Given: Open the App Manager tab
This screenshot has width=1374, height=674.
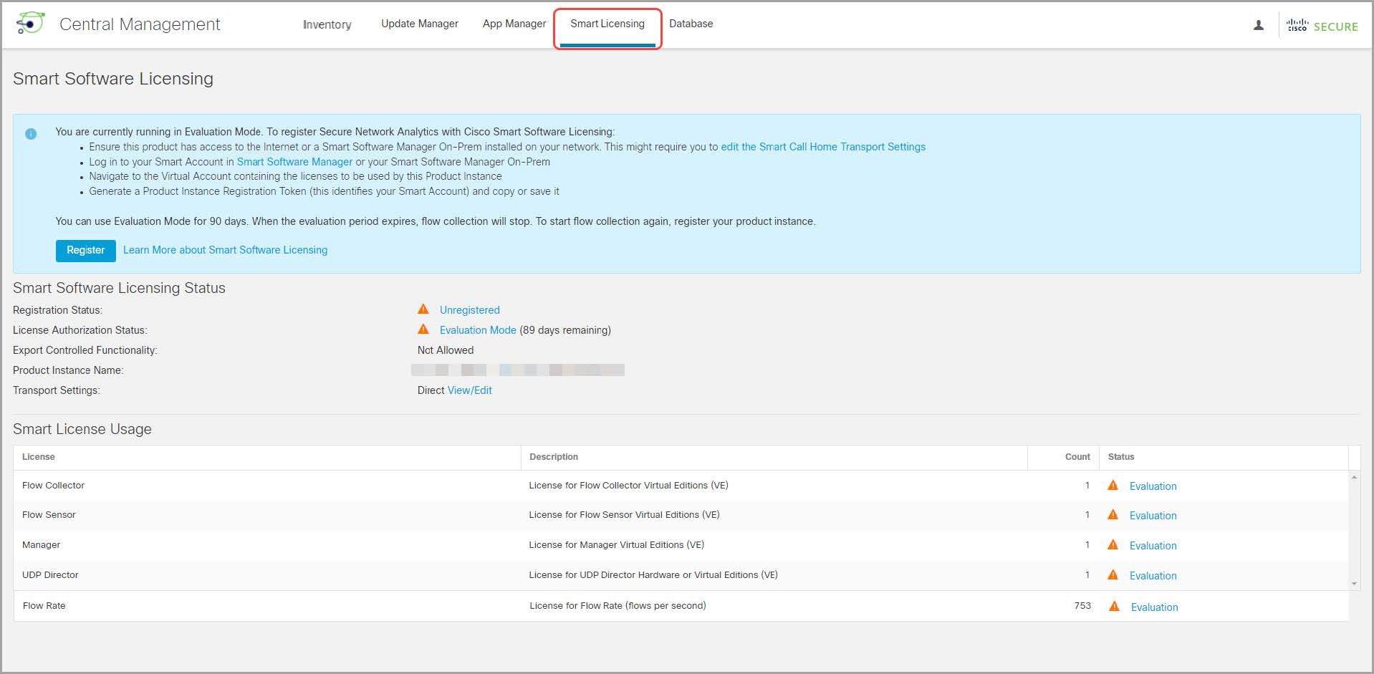Looking at the screenshot, I should (x=514, y=24).
